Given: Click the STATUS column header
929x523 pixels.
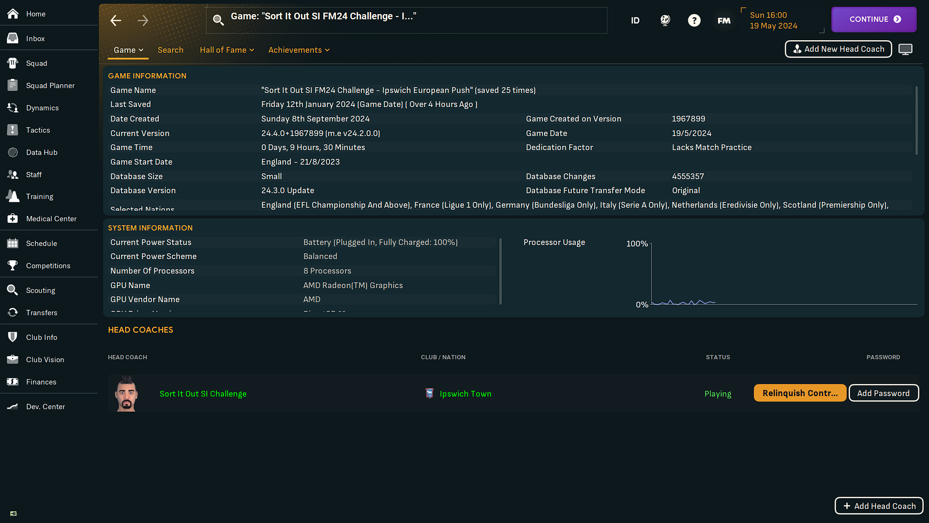Looking at the screenshot, I should click(718, 357).
